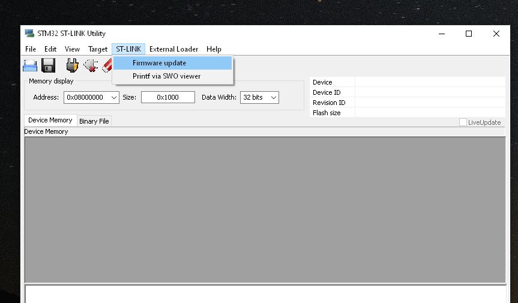Open the File menu
518x303 pixels.
point(31,49)
